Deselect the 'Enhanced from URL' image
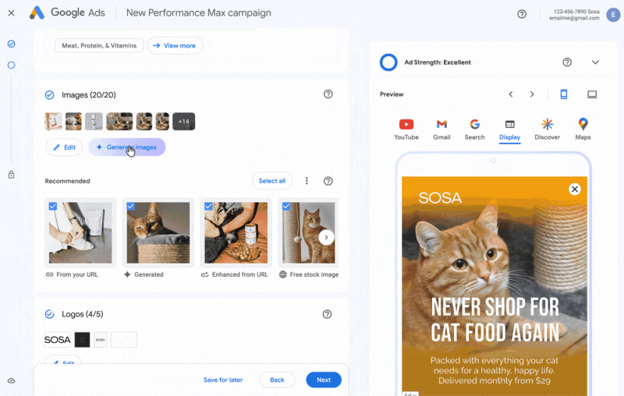The width and height of the screenshot is (624, 396). point(208,207)
